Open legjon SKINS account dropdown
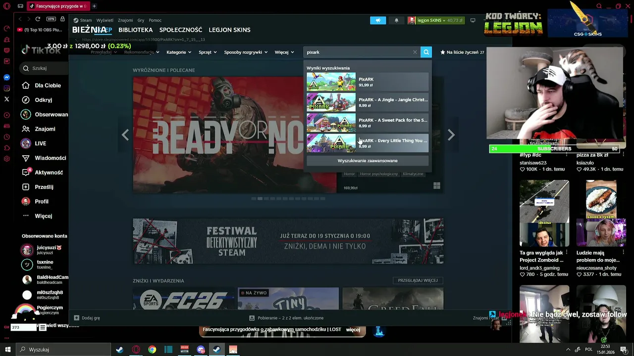Image resolution: width=634 pixels, height=356 pixels. [436, 20]
